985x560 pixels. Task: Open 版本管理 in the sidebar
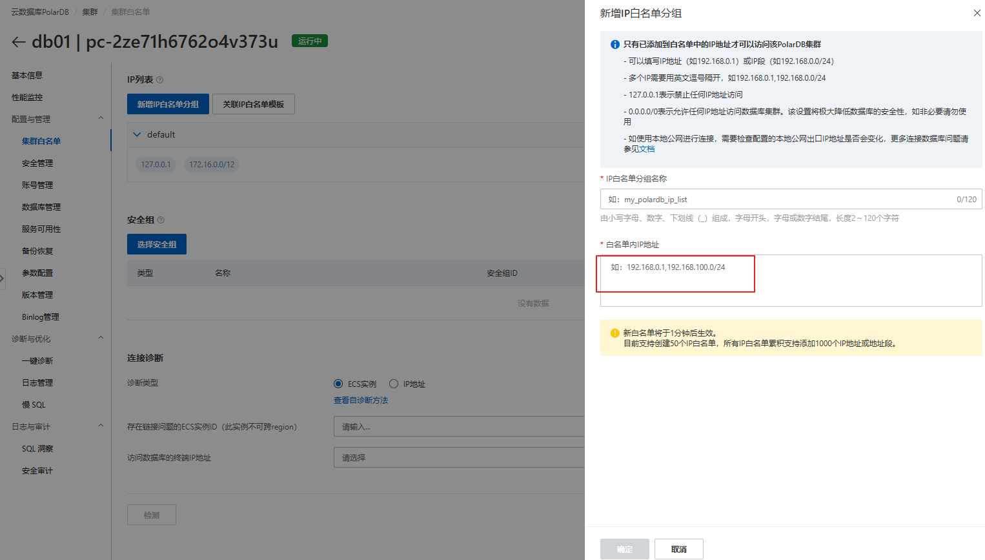click(37, 295)
